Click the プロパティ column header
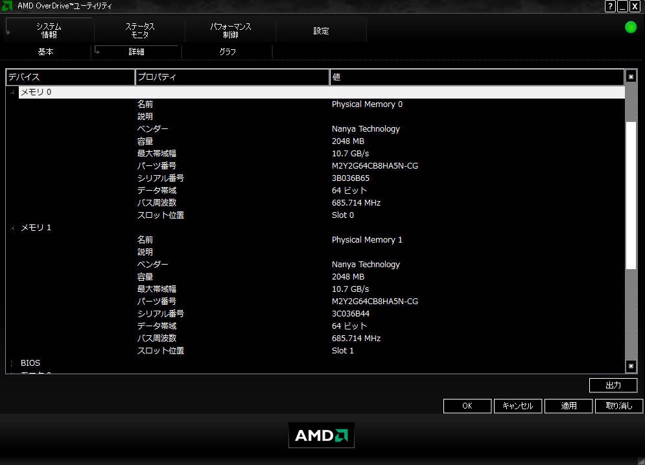Image resolution: width=645 pixels, height=465 pixels. [x=233, y=77]
